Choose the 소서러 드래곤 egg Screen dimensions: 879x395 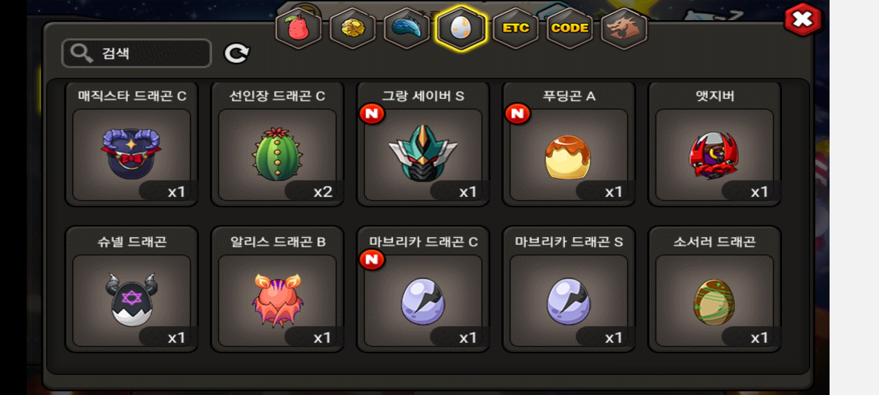click(x=715, y=290)
